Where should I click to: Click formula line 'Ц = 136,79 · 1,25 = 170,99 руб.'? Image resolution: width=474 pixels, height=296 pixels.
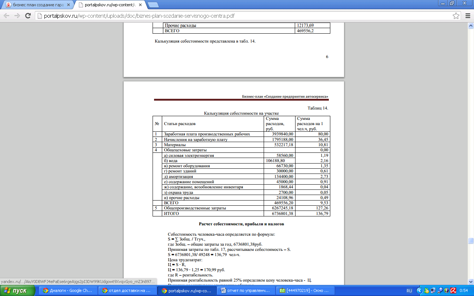click(x=196, y=270)
